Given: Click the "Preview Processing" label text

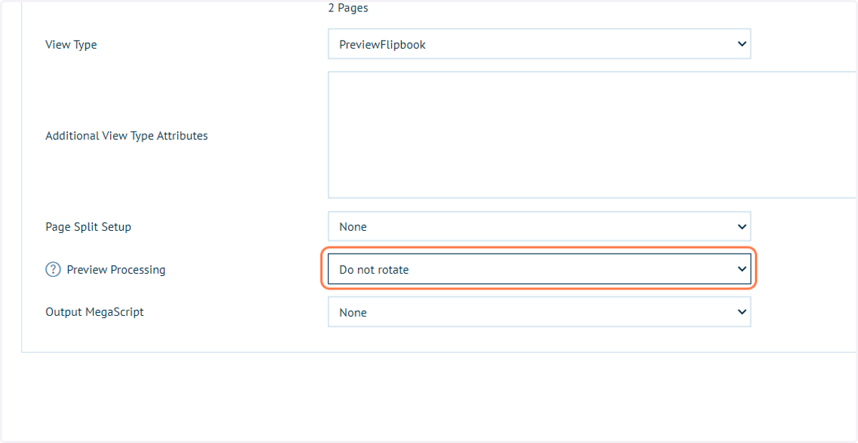Looking at the screenshot, I should (x=116, y=269).
